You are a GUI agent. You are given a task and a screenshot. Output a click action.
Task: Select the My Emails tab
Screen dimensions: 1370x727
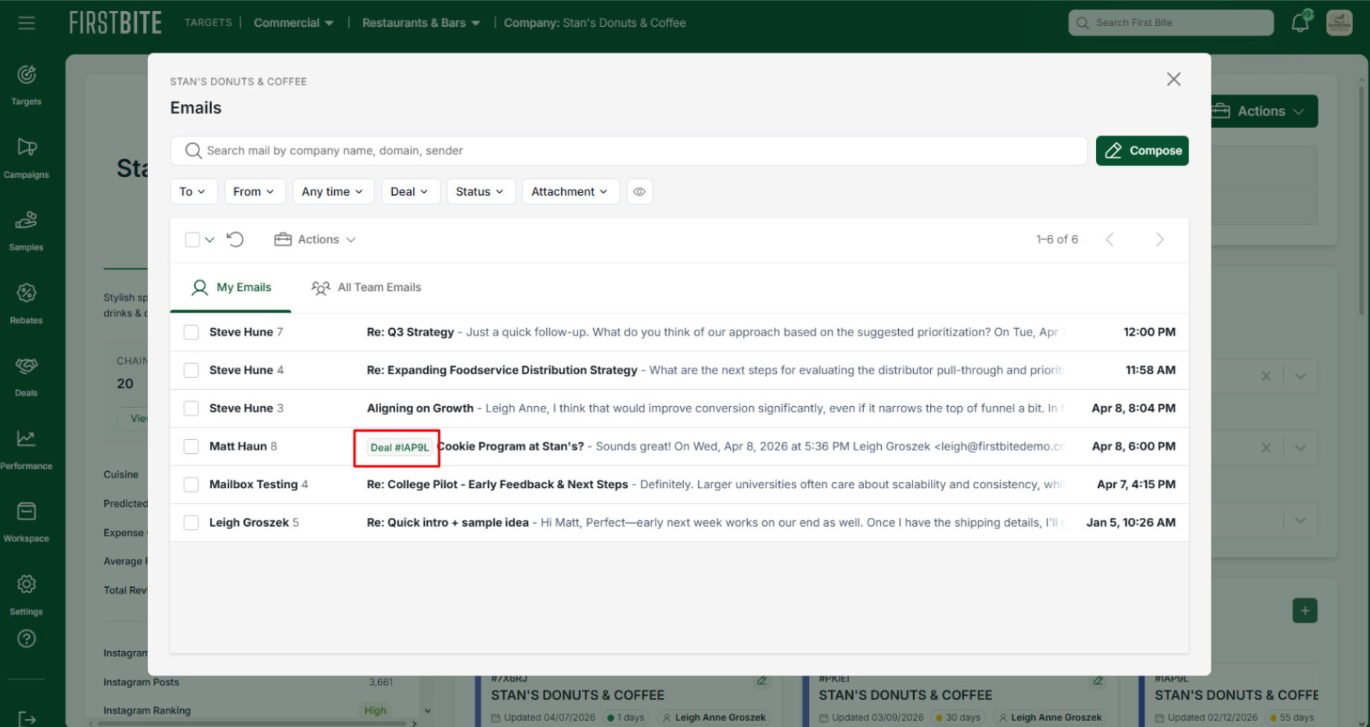pos(231,288)
